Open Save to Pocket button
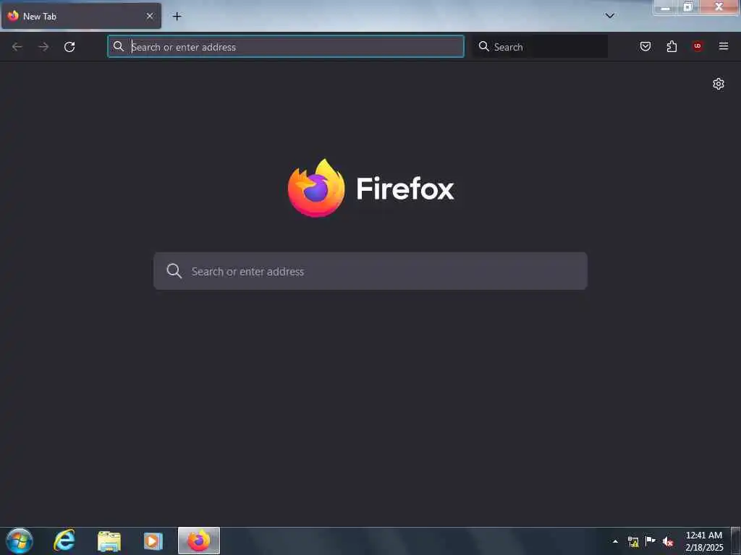The height and width of the screenshot is (555, 741). point(645,46)
